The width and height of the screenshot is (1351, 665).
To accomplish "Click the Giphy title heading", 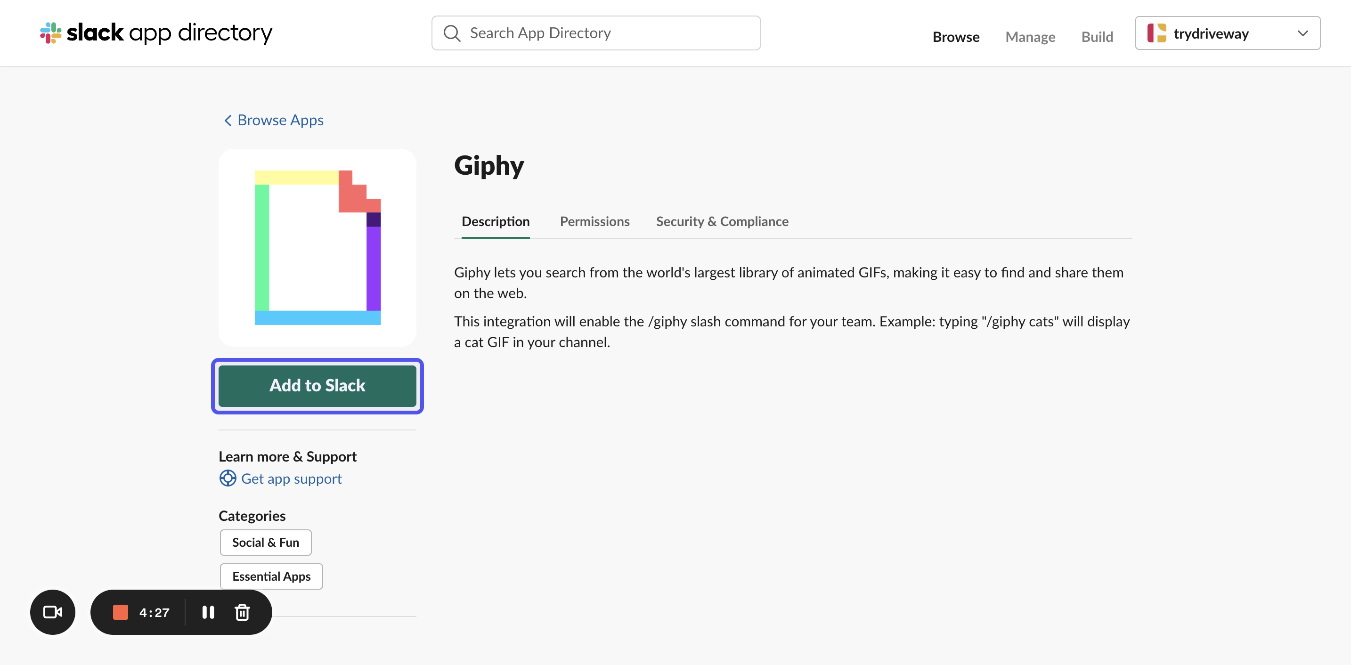I will [489, 166].
